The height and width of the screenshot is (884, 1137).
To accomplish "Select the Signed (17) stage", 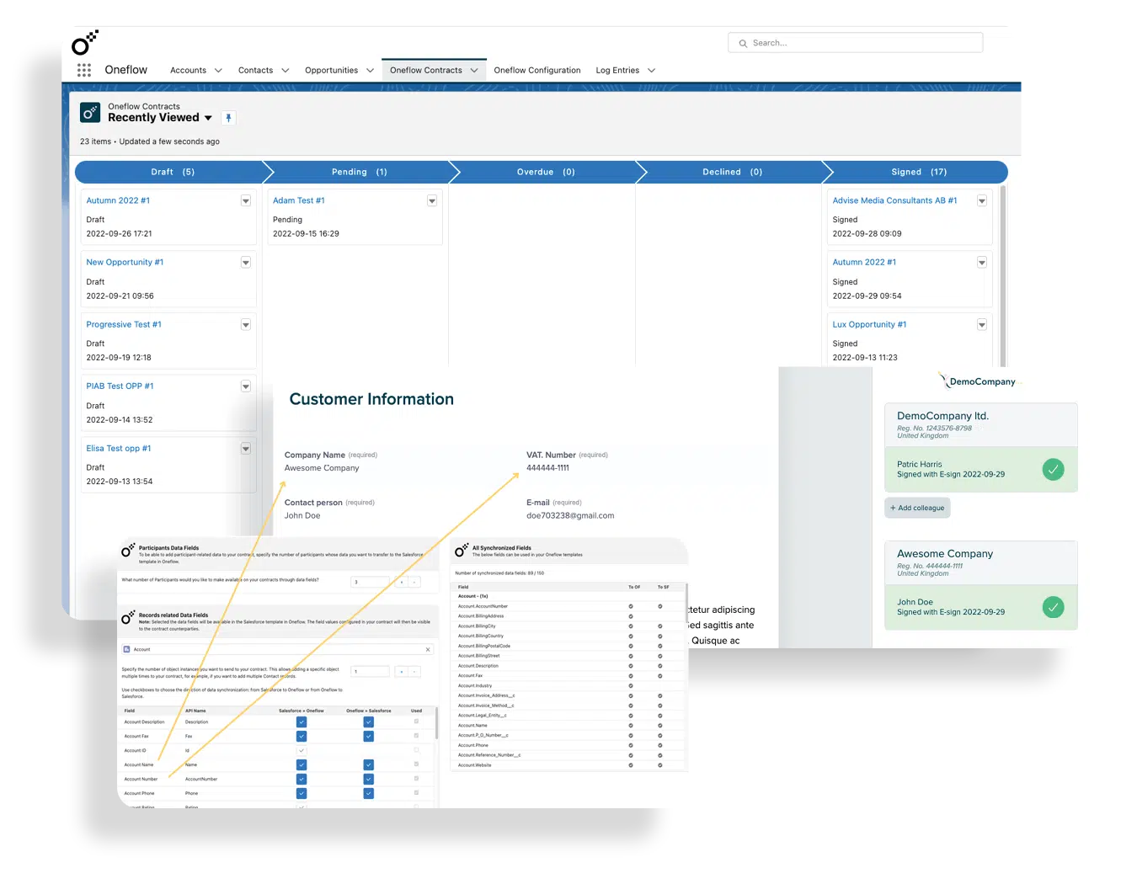I will click(x=919, y=172).
